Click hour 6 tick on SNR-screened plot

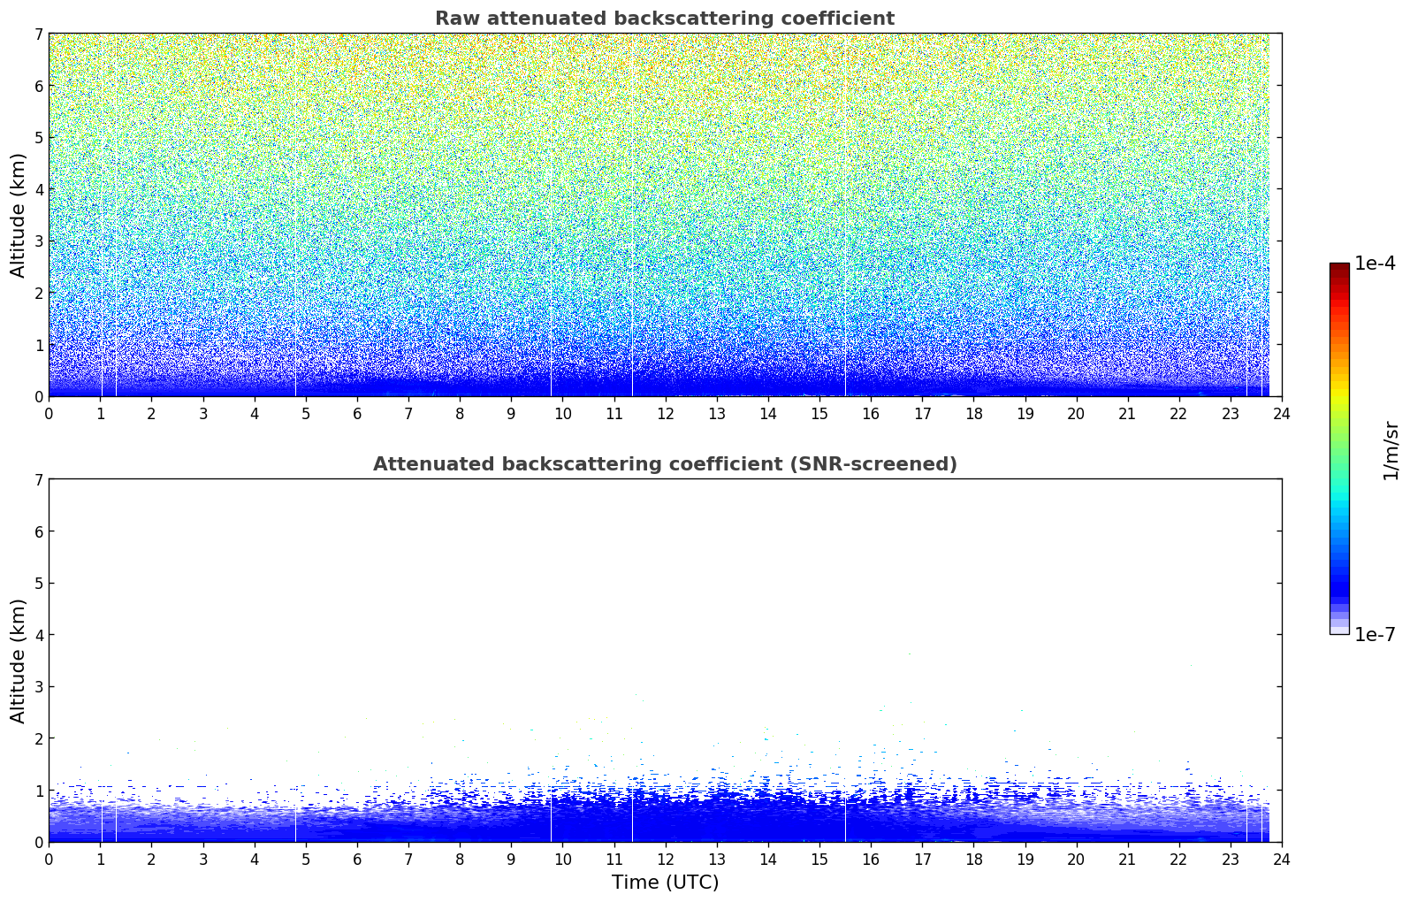[357, 859]
